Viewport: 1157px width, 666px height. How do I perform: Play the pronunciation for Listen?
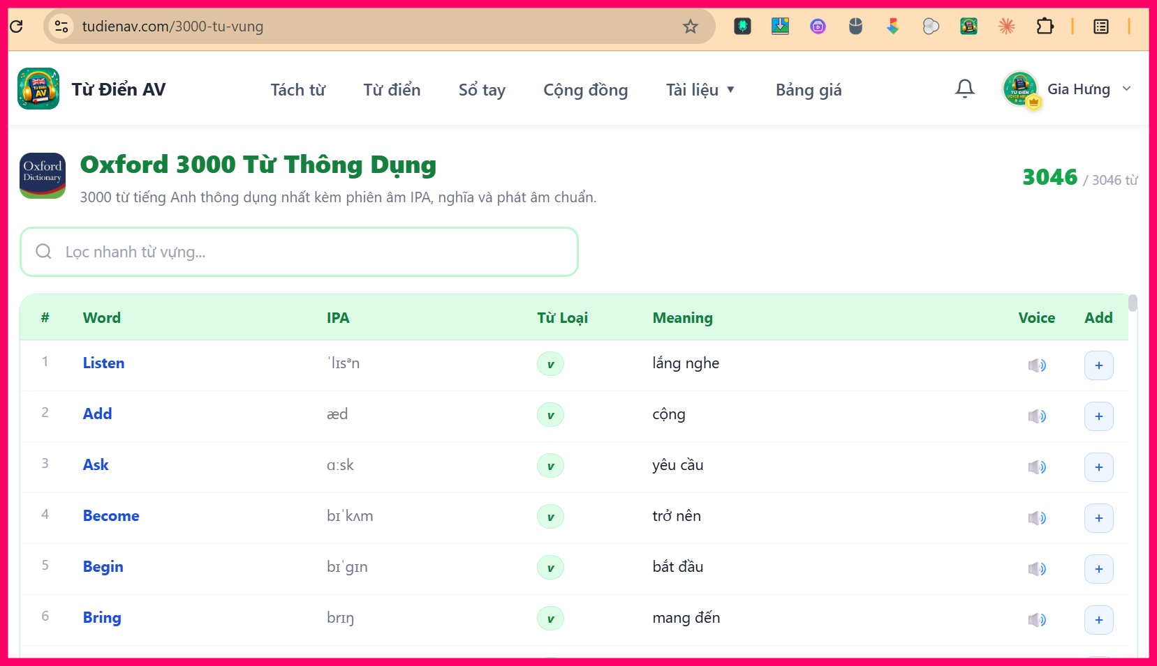coord(1037,365)
